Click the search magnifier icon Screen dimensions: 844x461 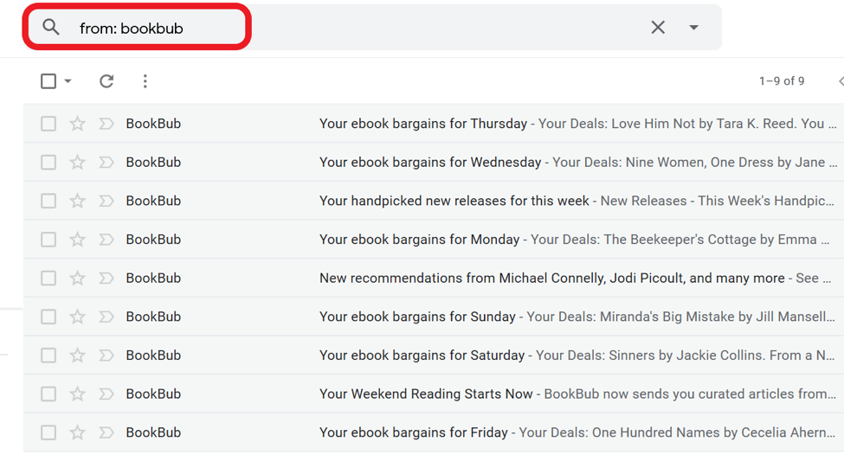51,28
